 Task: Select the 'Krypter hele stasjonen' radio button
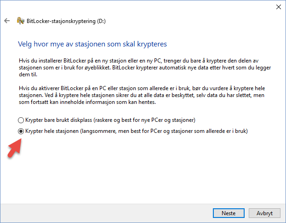click(x=20, y=131)
